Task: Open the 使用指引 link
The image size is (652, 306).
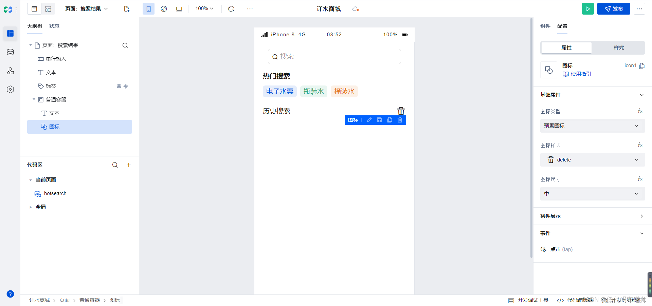Action: pos(577,74)
